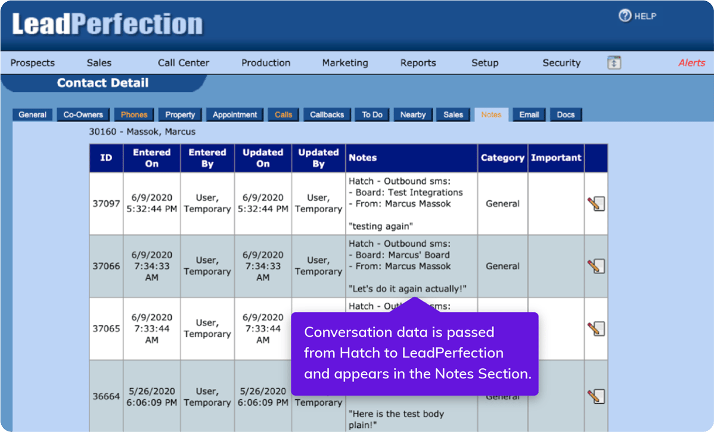Click the window resize icon beside Security
The width and height of the screenshot is (714, 432).
(x=613, y=62)
